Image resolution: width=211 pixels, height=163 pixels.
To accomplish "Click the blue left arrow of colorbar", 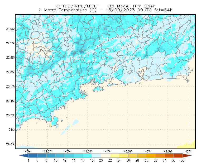I will click(24, 156).
